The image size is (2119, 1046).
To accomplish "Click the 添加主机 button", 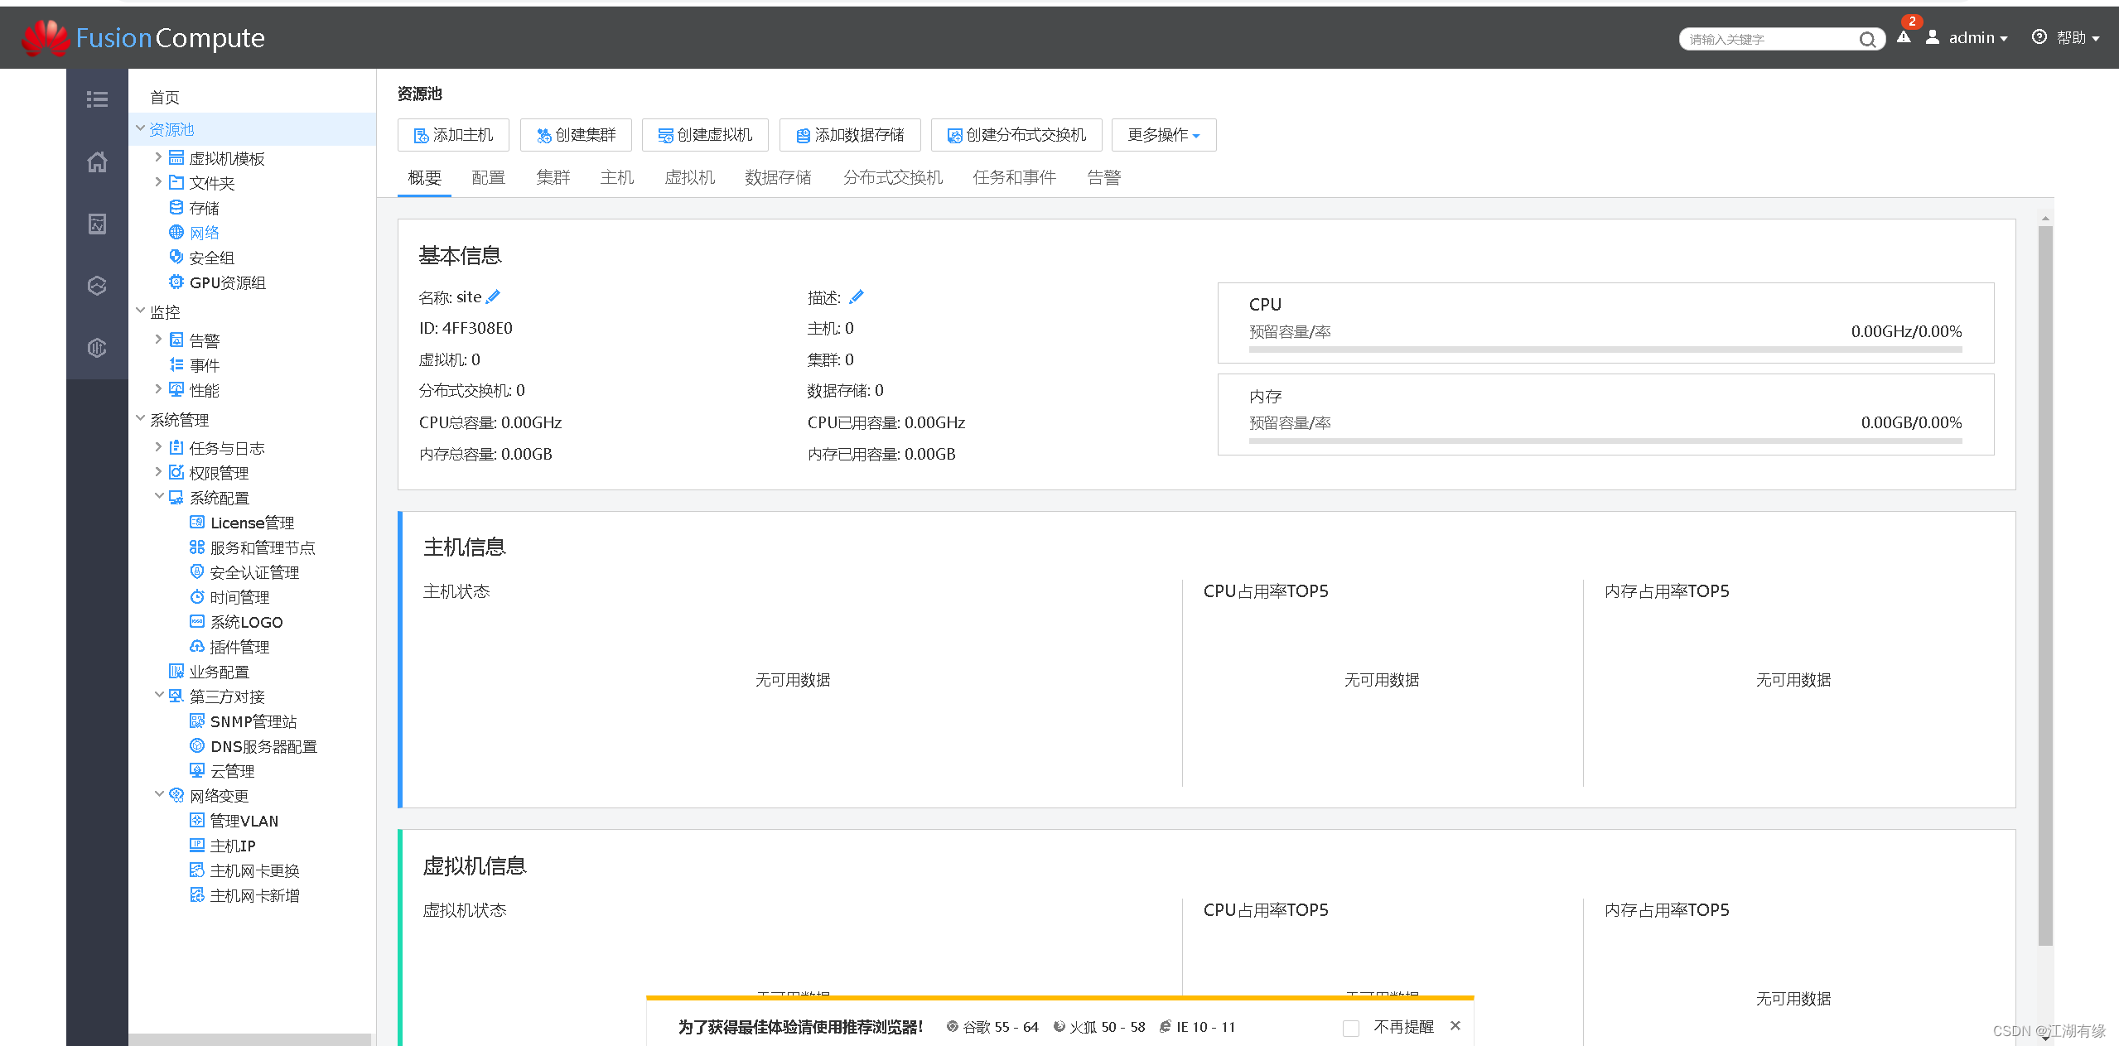I will tap(453, 135).
